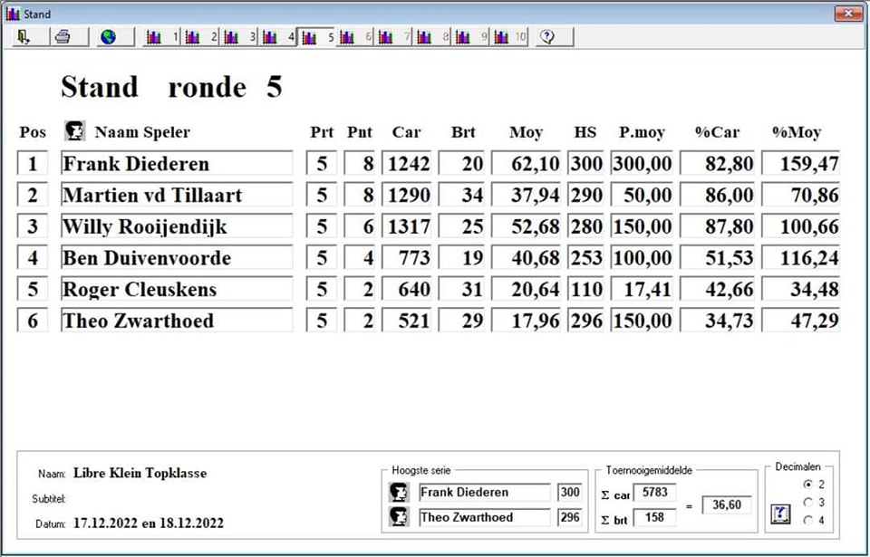
Task: Show standings for round 2
Action: [201, 37]
